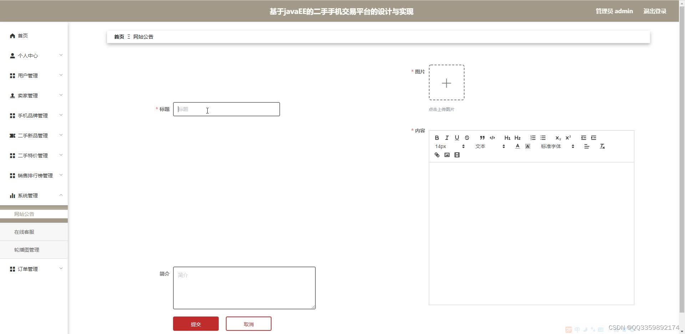Expand the 订单管理 menu
Viewport: 685px width, 334px height.
pyautogui.click(x=34, y=269)
